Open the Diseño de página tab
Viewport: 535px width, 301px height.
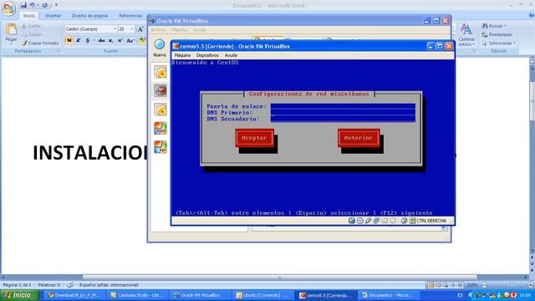89,16
